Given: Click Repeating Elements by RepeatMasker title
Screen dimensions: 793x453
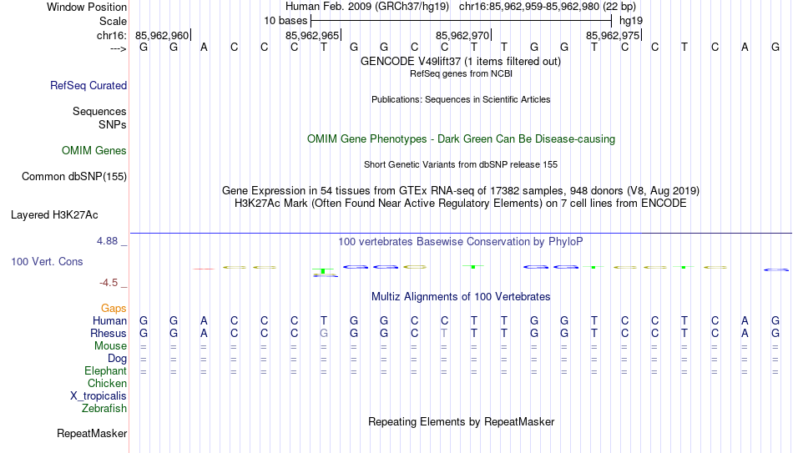Looking at the screenshot, I should coord(461,421).
